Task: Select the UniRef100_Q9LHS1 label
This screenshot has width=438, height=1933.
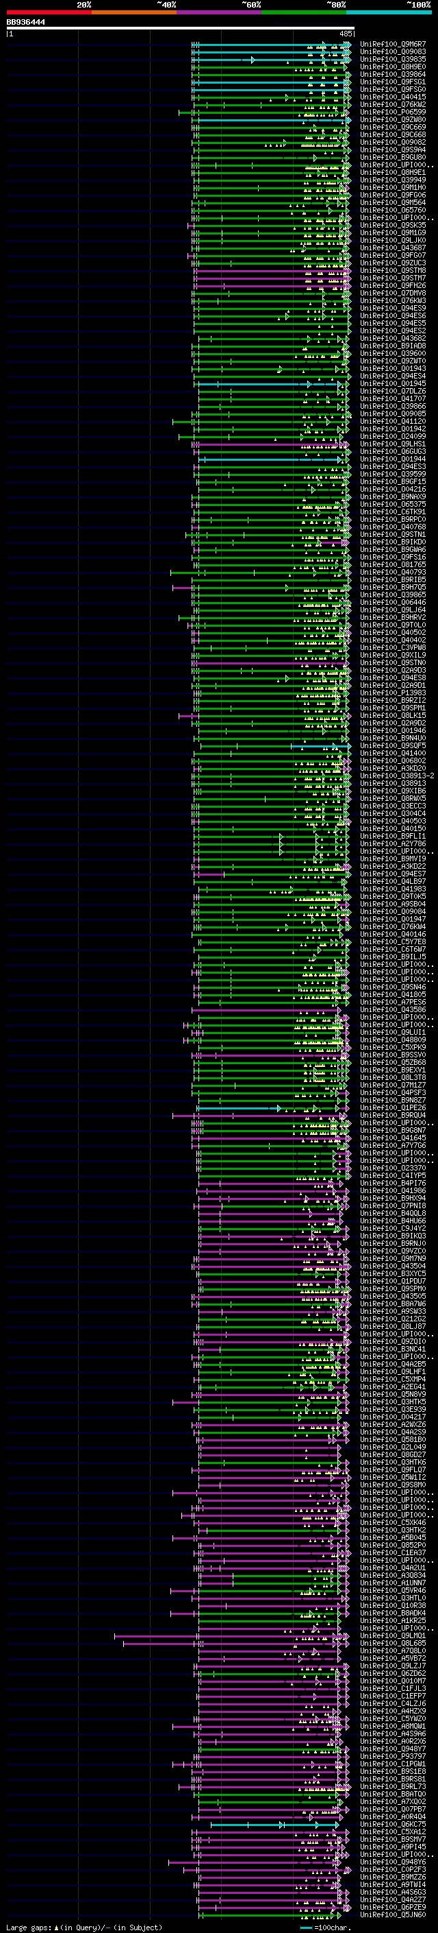Action: point(393,444)
